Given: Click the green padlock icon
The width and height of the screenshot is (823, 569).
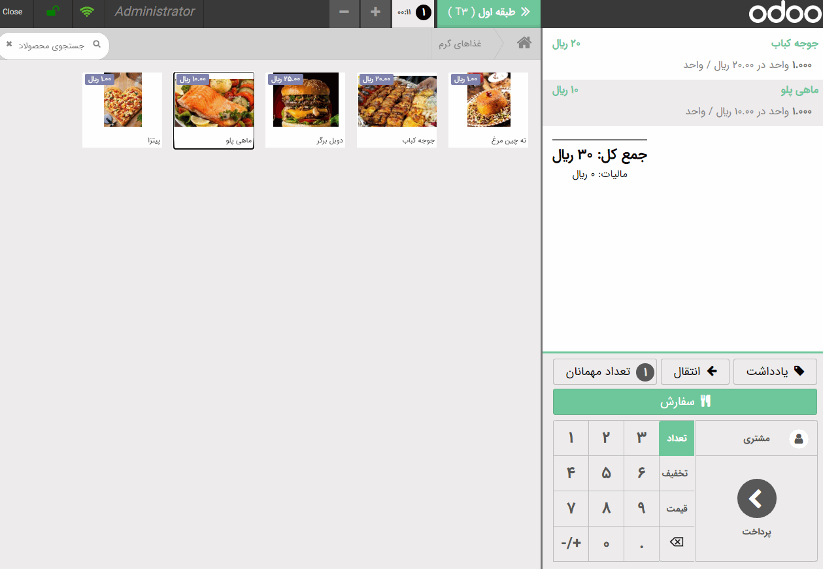Looking at the screenshot, I should (54, 12).
